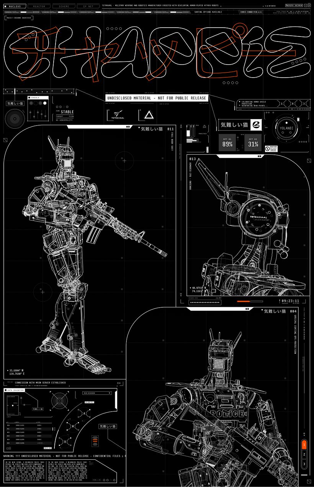Screen dimensions: 314x487
Task: Click the 35.6804° N coordinate readout
Action: pyautogui.click(x=16, y=371)
